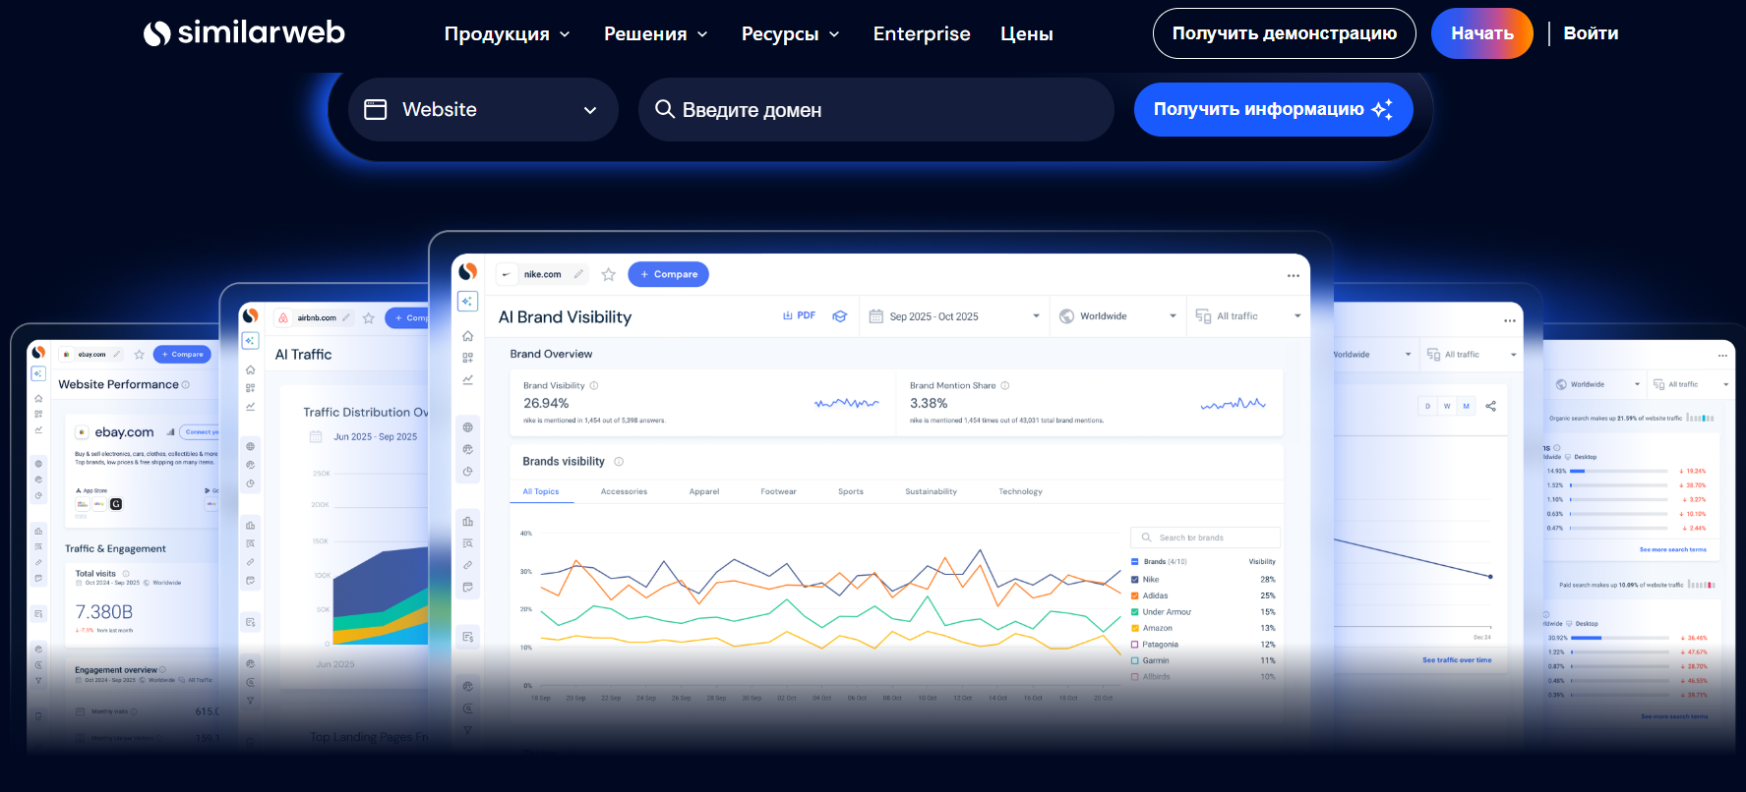The image size is (1746, 792).
Task: Open the Решения dropdown menu
Action: pos(656,33)
